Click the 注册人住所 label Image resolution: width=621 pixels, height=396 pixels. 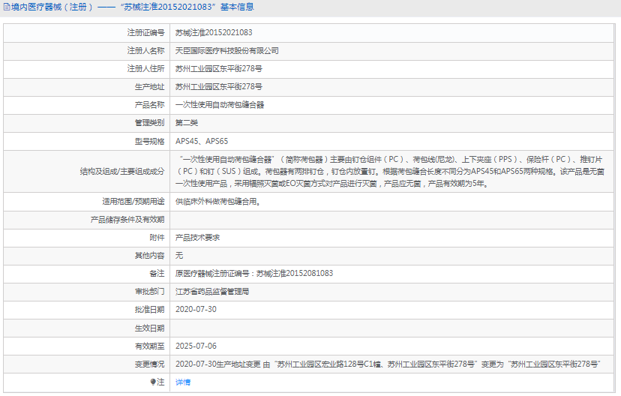(x=145, y=68)
